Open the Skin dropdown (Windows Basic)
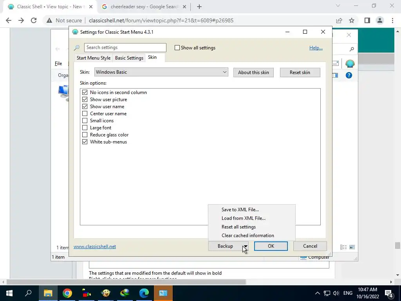 coord(161,72)
